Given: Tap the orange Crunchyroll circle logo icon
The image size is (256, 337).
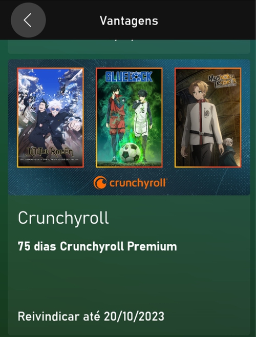Looking at the screenshot, I should click(x=100, y=183).
